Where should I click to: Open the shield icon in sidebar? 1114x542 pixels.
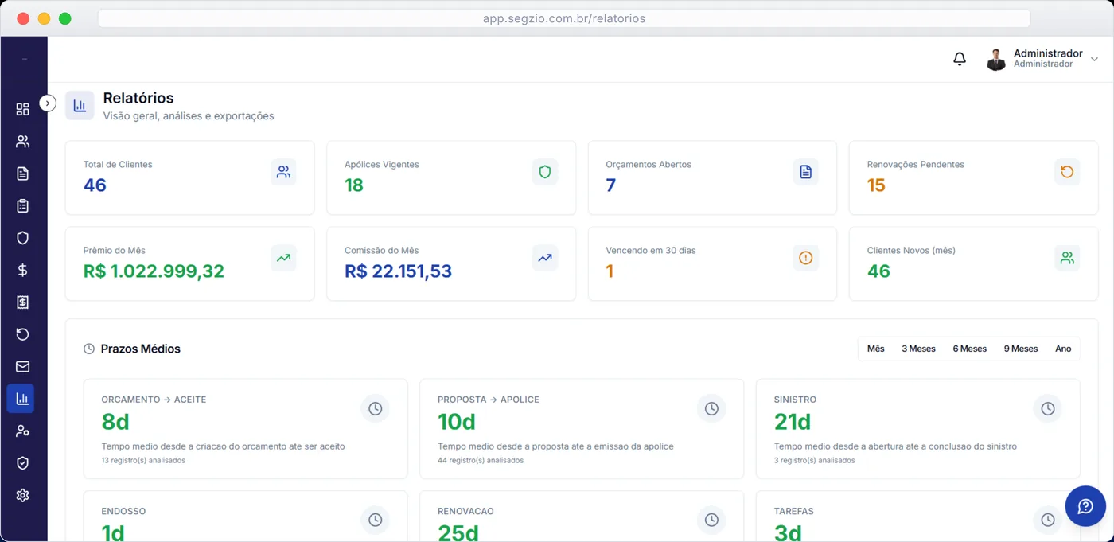click(22, 238)
